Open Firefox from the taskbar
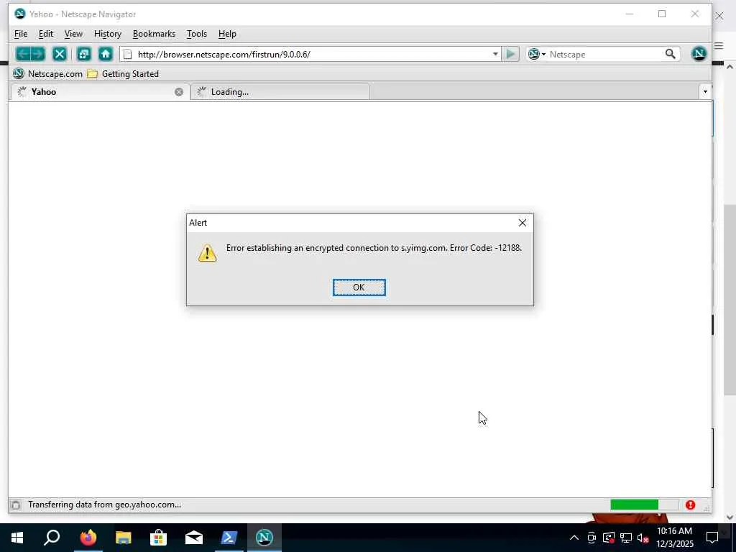This screenshot has width=736, height=552. [x=88, y=538]
